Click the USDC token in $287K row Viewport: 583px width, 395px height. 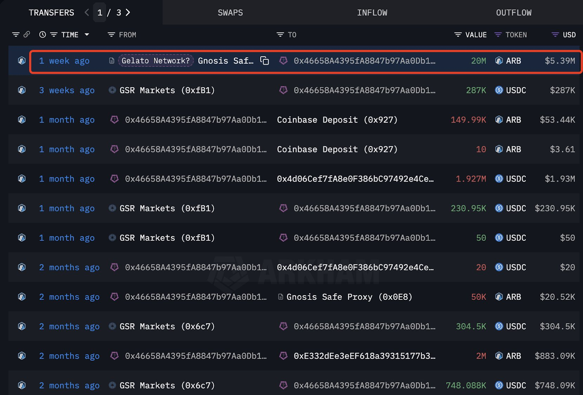click(516, 90)
